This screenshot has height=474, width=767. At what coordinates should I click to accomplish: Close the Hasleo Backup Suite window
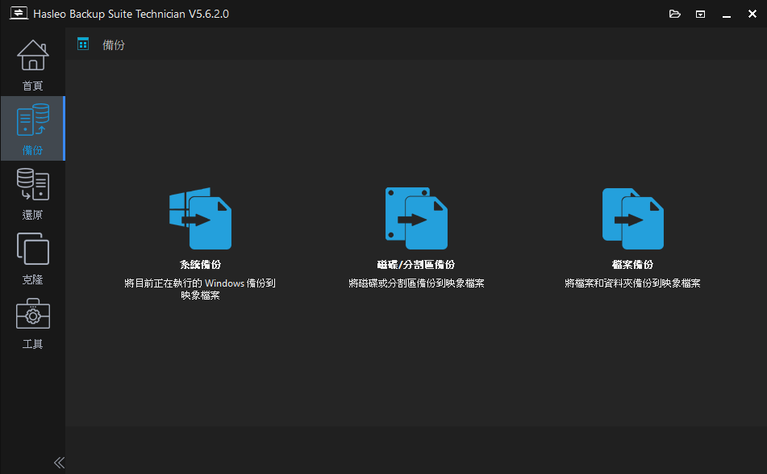[752, 14]
